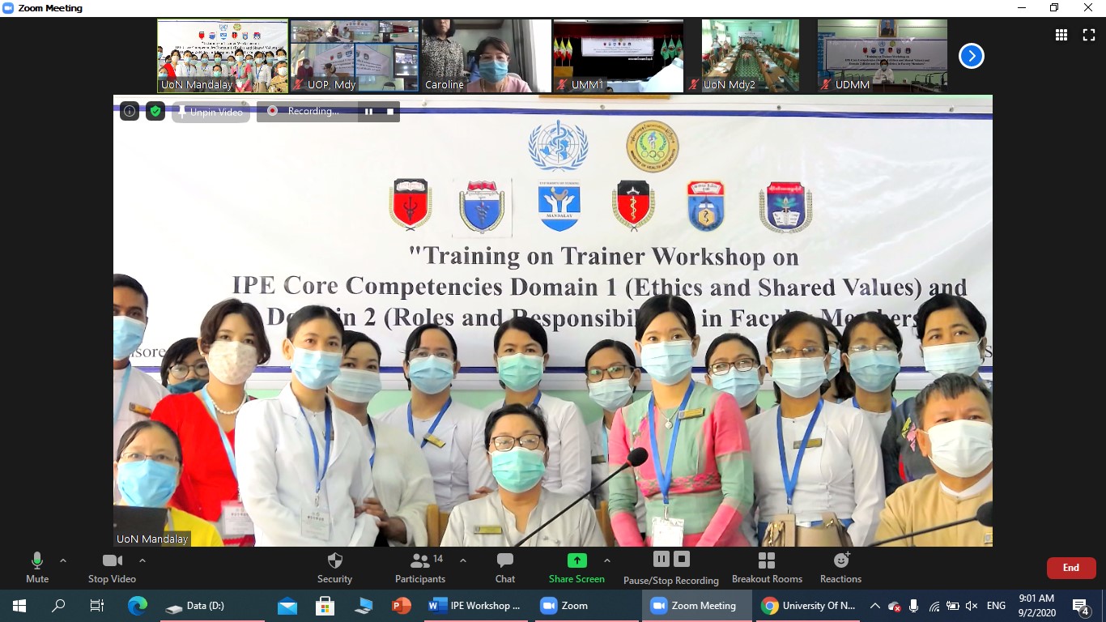Switch to gallery view grid icon

click(x=1061, y=35)
